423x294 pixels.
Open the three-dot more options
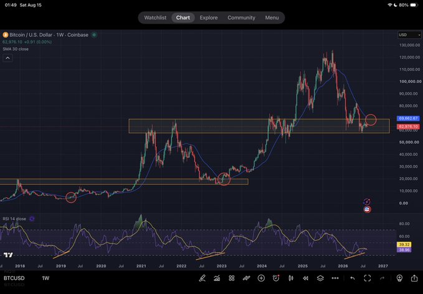(335, 278)
